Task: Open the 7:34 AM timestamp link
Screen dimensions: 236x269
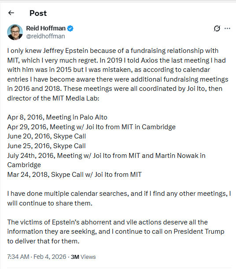Action: point(18,257)
